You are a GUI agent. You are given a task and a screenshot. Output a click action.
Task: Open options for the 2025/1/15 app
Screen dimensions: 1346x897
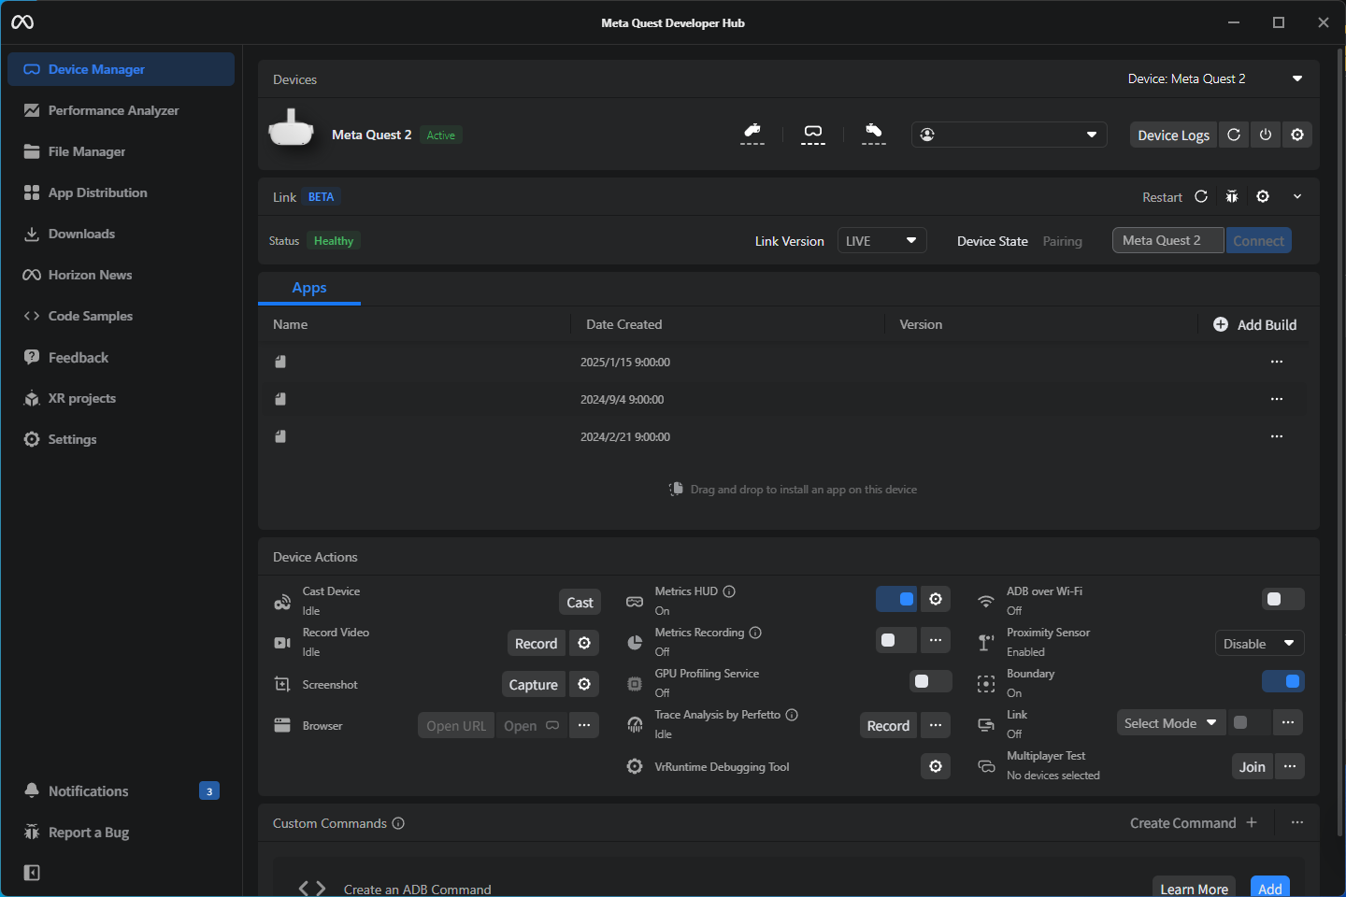[x=1277, y=362]
